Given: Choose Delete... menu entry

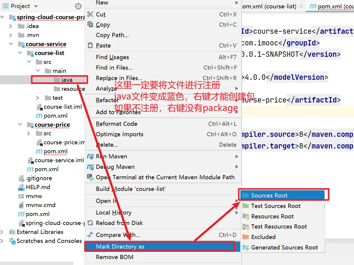Looking at the screenshot, I should (x=163, y=145).
